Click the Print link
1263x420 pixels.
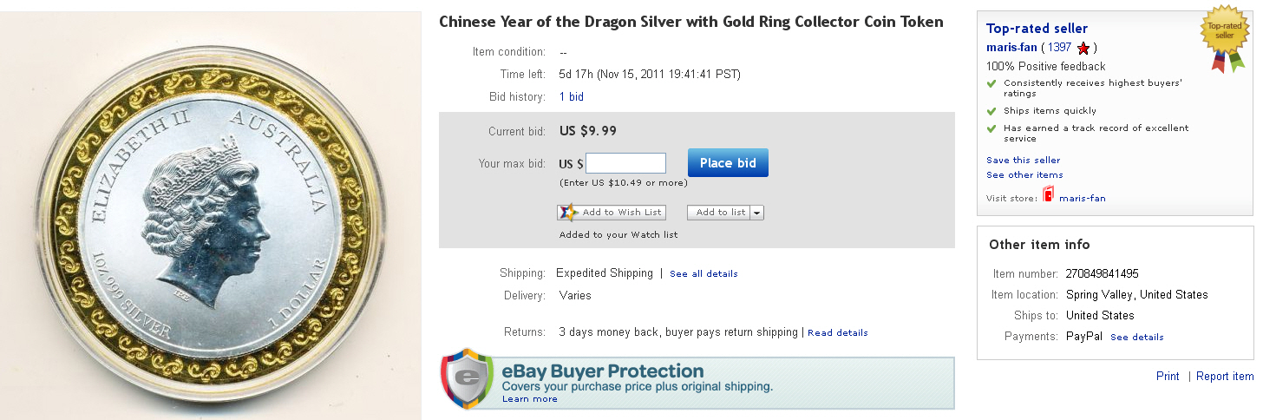pyautogui.click(x=1168, y=377)
